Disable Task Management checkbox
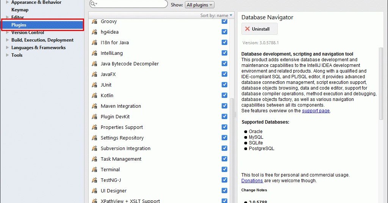The width and height of the screenshot is (388, 203). point(224,159)
